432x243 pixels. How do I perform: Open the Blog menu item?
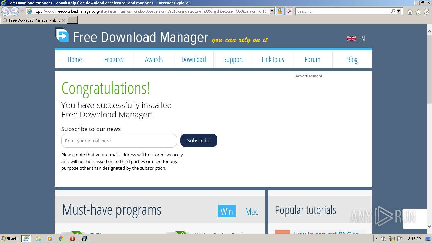[352, 59]
